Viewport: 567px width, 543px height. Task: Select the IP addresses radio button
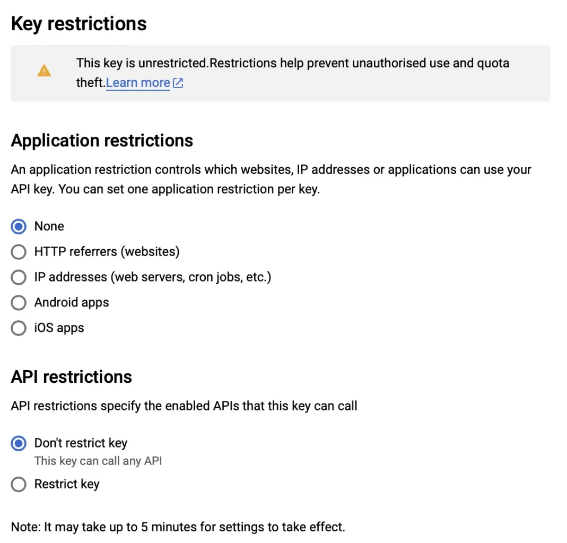pyautogui.click(x=19, y=277)
